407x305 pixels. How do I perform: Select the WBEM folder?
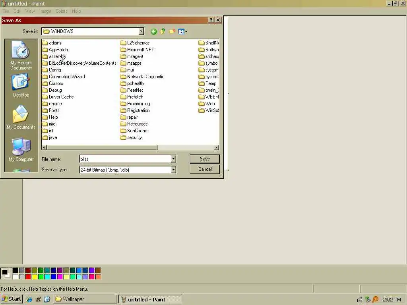pos(209,97)
